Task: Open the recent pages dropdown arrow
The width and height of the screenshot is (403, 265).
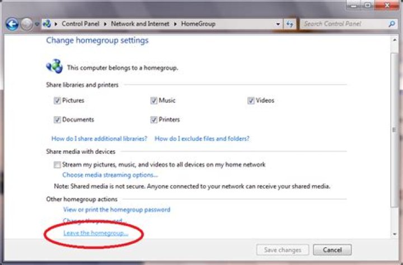Action: 38,24
